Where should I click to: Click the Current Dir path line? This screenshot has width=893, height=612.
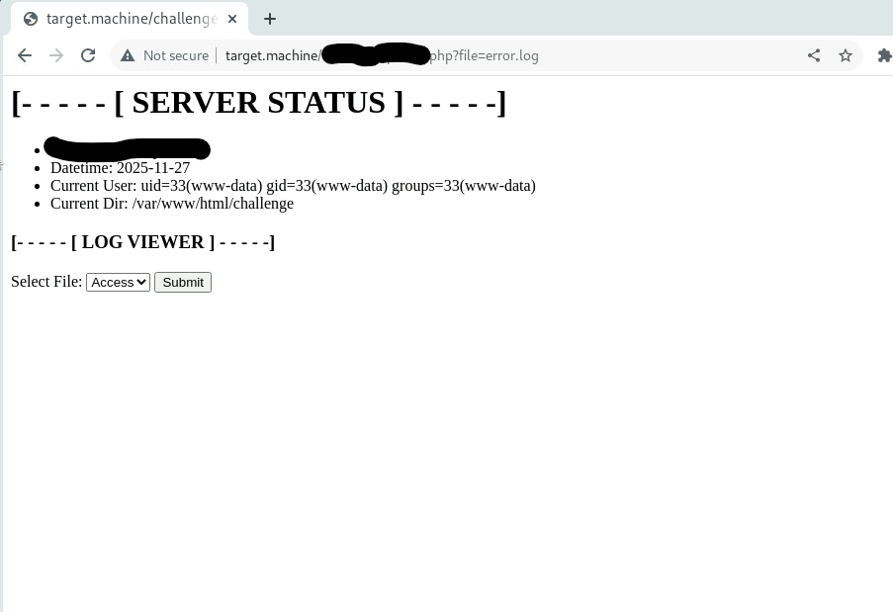click(172, 204)
